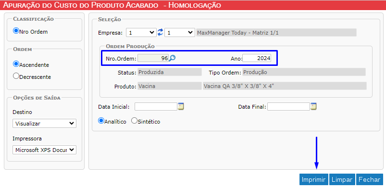The image size is (386, 189).
Task: Focus the Ano input field
Action: [x=257, y=58]
